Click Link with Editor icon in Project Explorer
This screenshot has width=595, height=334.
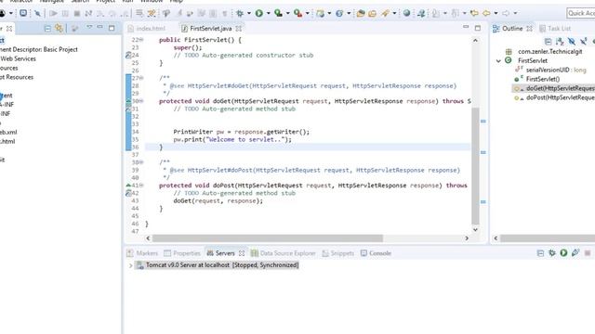click(x=59, y=29)
